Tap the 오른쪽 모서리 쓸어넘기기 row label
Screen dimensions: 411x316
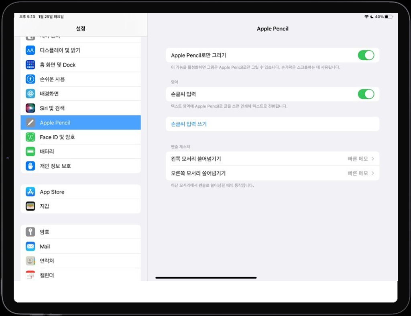[x=198, y=173]
